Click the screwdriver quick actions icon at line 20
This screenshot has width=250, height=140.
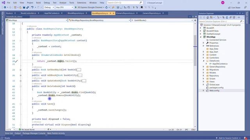[16, 61]
